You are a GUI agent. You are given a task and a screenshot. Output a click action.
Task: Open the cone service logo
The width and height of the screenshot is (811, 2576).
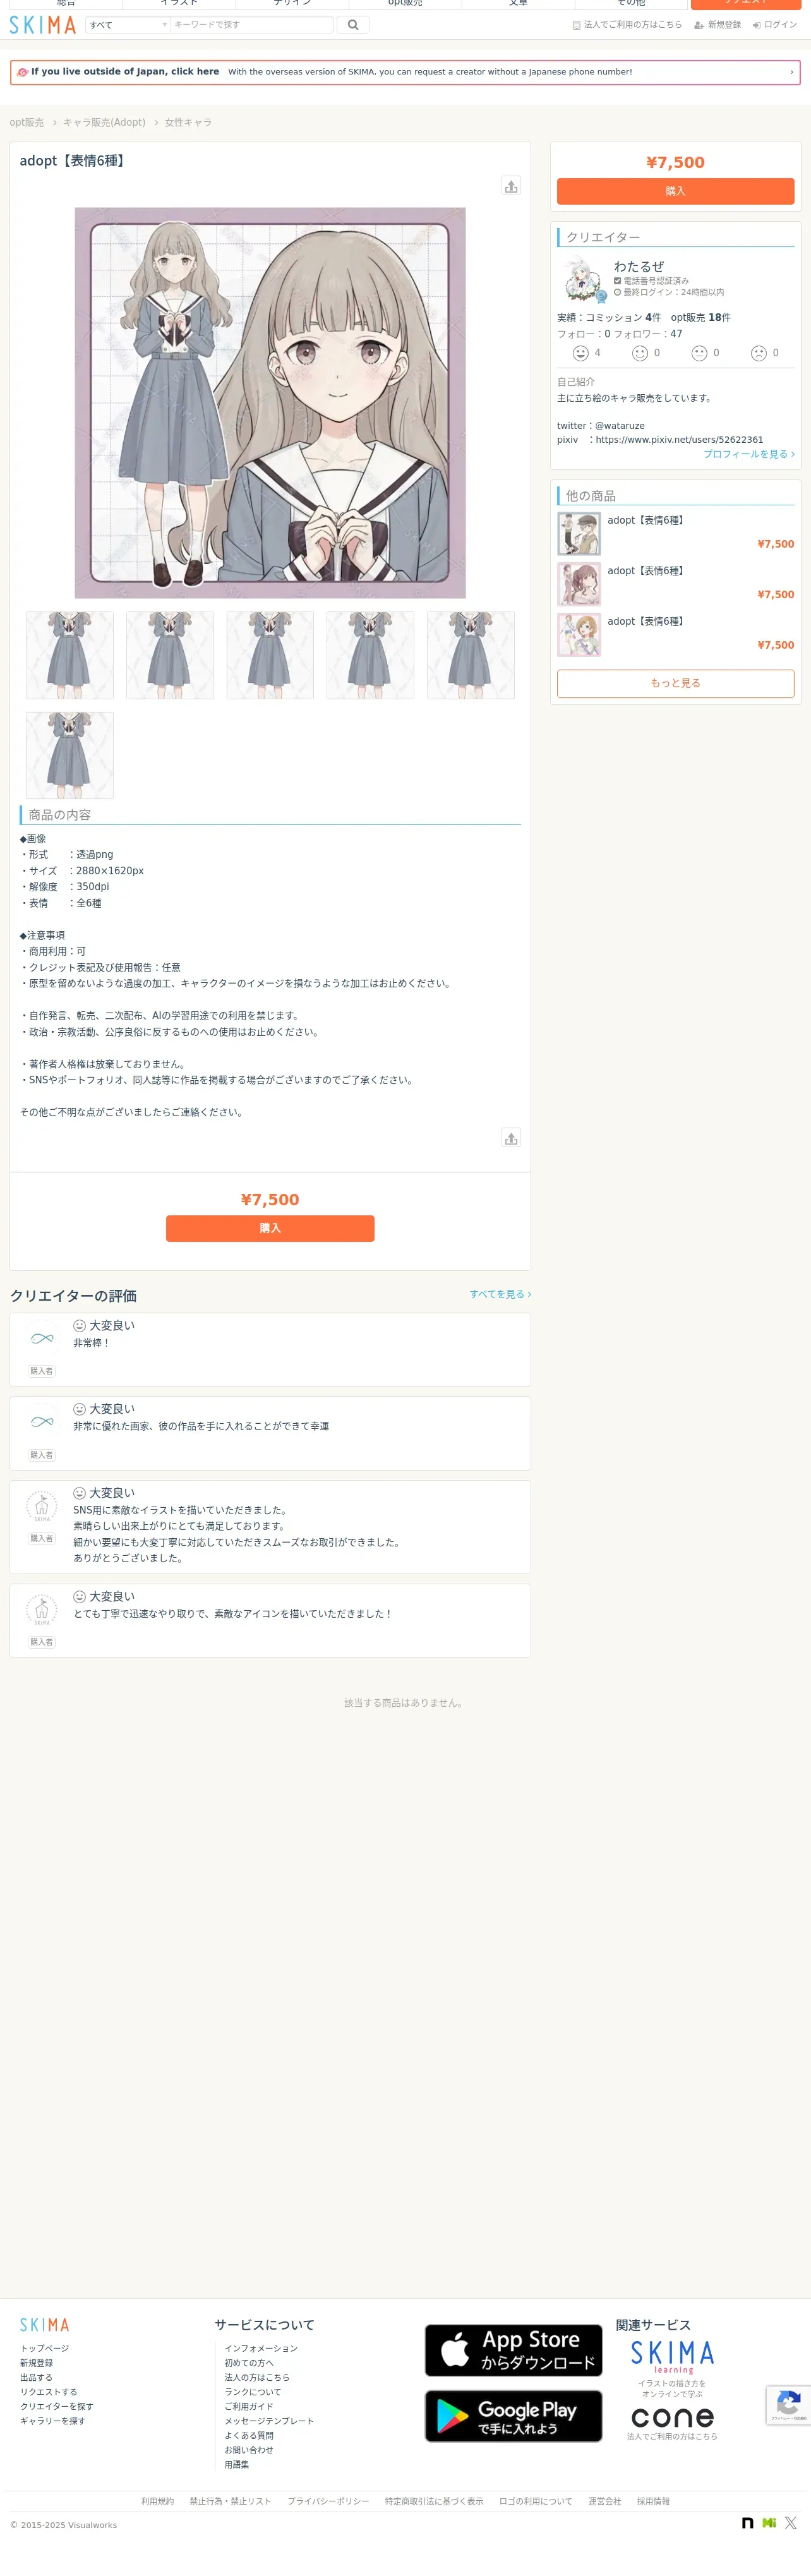(x=672, y=2417)
